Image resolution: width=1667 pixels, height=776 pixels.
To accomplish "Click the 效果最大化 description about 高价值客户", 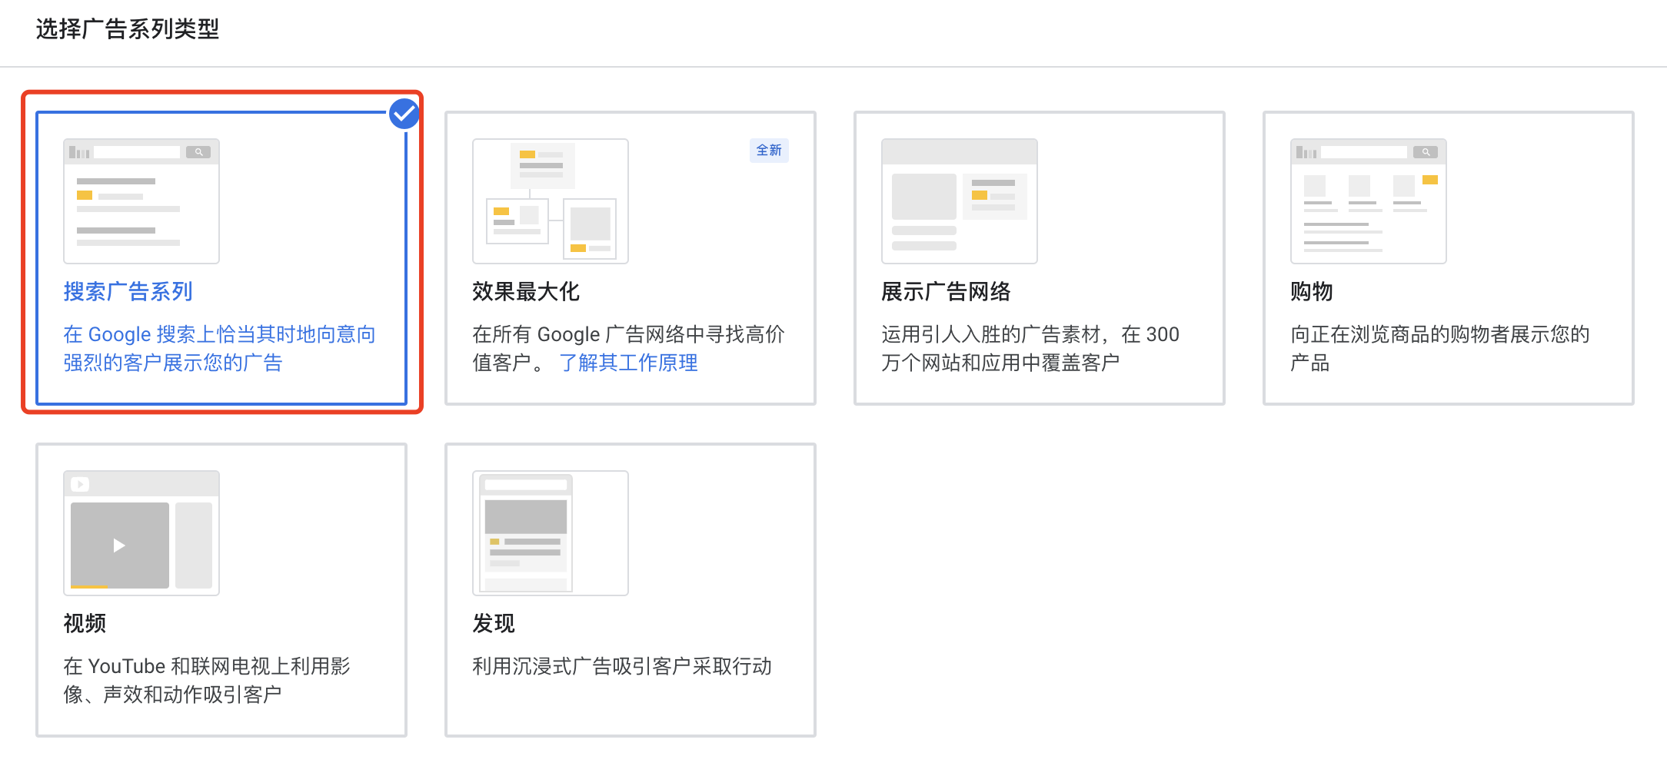I will coord(628,348).
